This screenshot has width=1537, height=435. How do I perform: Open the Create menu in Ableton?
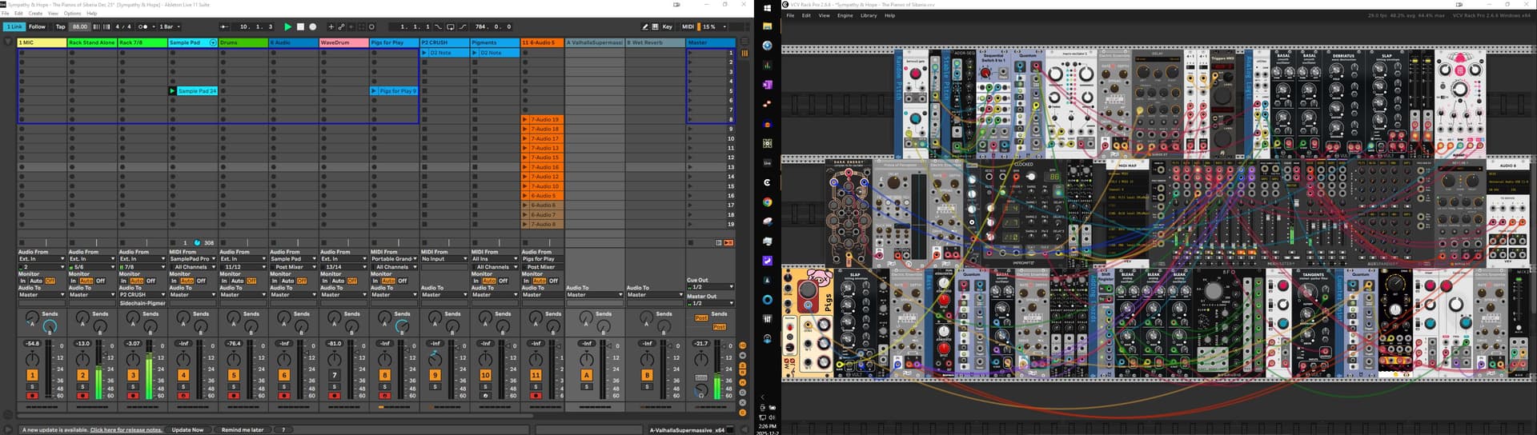(x=35, y=14)
